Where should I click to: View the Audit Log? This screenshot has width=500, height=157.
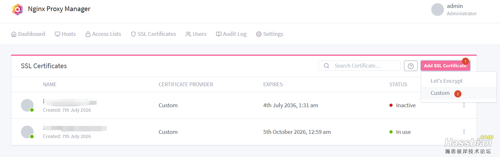point(231,34)
